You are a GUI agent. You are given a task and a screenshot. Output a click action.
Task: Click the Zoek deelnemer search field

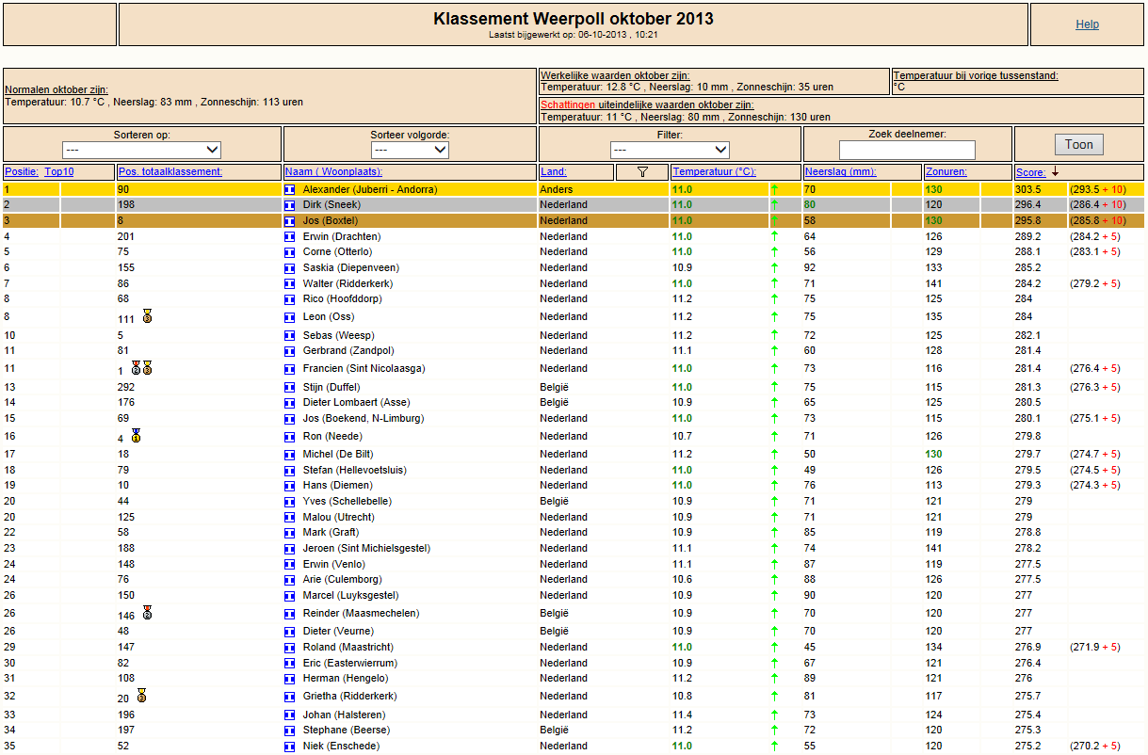907,150
